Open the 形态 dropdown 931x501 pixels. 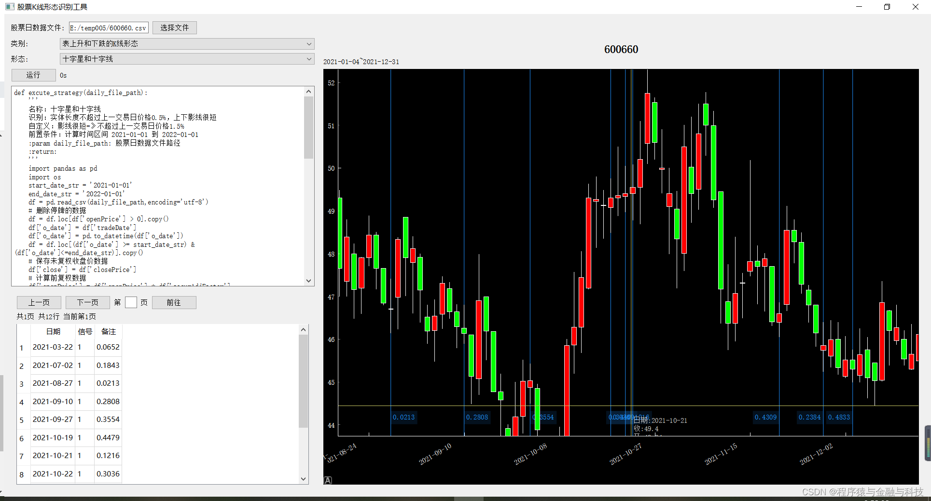tap(187, 59)
